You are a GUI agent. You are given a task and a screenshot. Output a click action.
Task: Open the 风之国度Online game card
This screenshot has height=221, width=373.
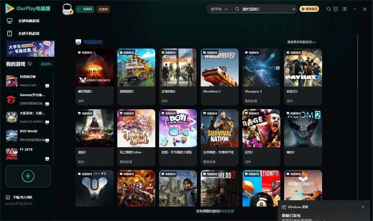point(136,138)
